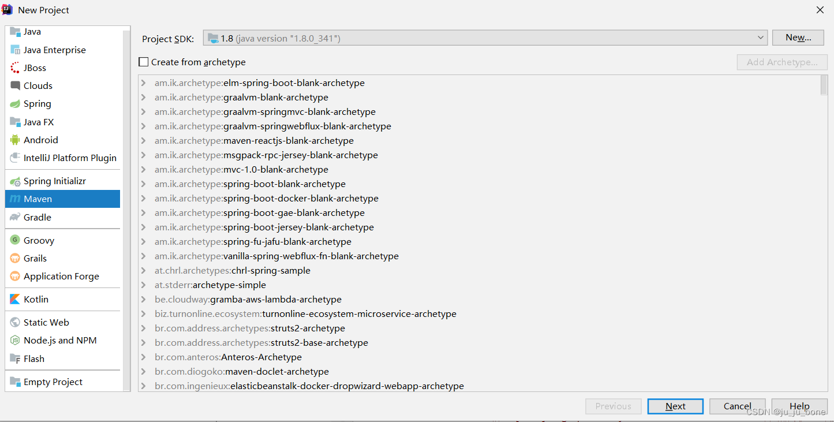Click the Add Archetype... button
This screenshot has width=834, height=422.
coord(782,62)
